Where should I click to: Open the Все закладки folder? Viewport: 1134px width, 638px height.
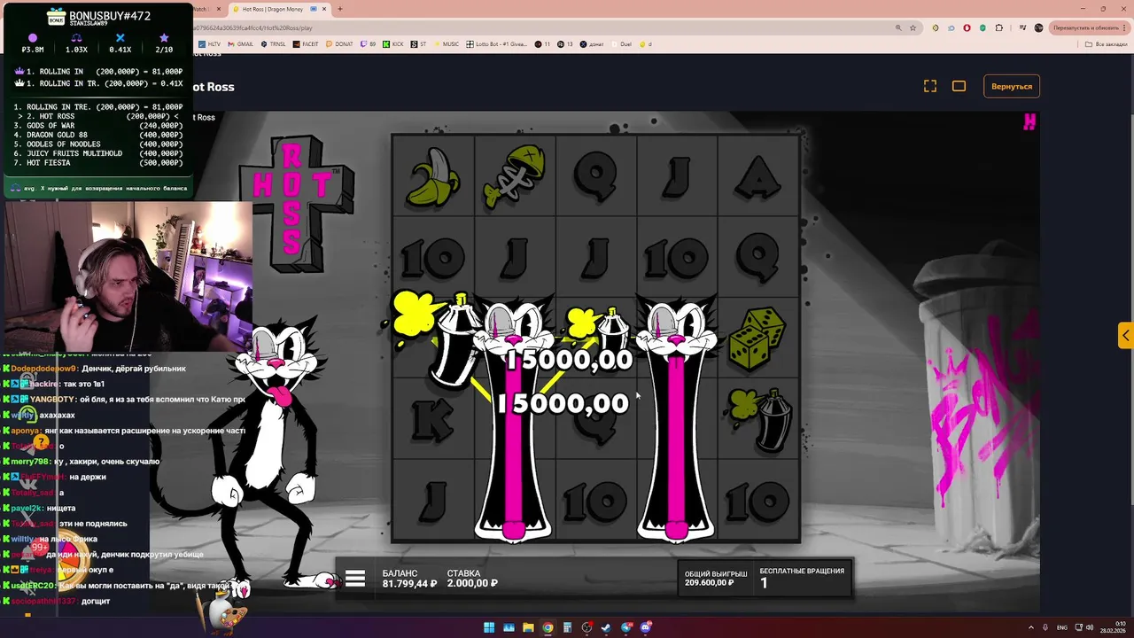pos(1107,43)
